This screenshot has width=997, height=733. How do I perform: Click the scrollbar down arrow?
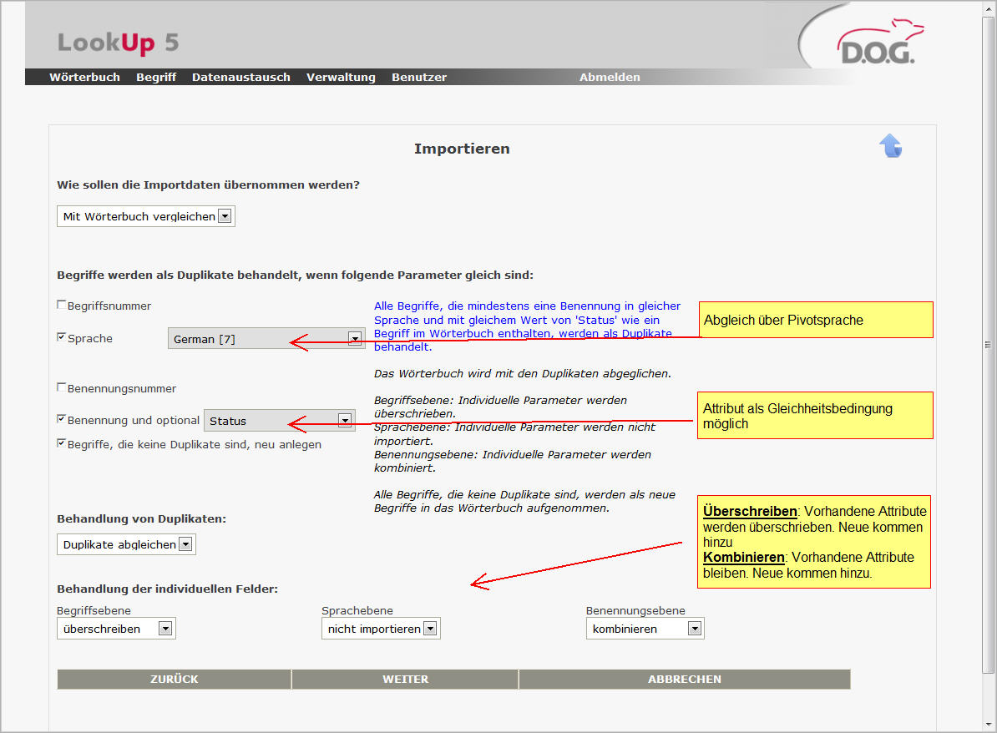[x=988, y=724]
